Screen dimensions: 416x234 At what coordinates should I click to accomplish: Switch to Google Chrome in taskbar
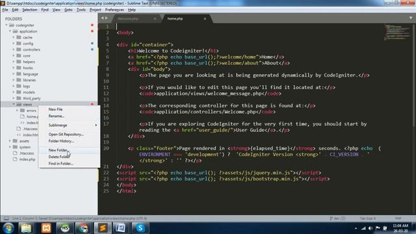coord(83,228)
